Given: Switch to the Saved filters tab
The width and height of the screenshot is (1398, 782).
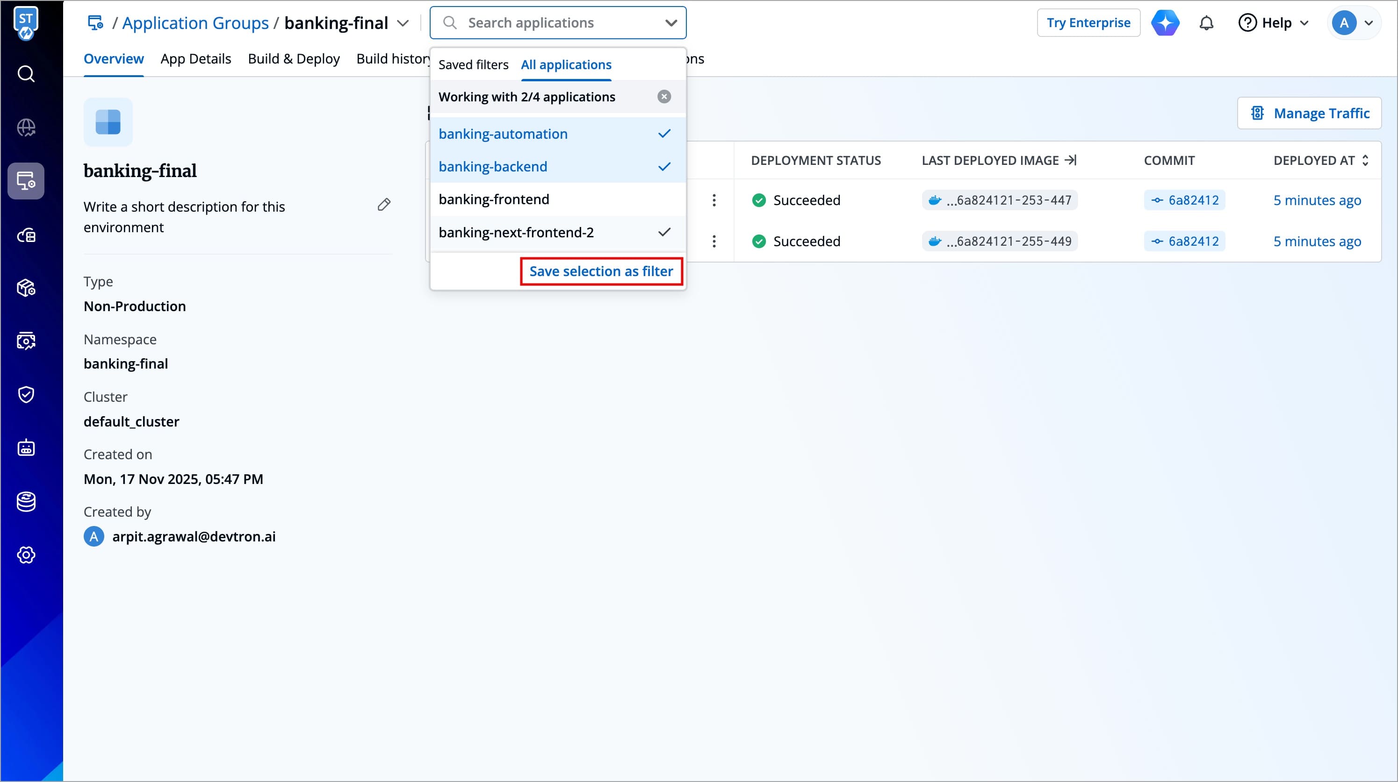Looking at the screenshot, I should tap(473, 64).
